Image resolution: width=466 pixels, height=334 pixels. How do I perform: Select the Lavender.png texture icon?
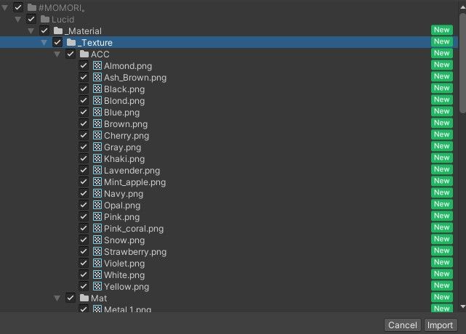tap(97, 170)
